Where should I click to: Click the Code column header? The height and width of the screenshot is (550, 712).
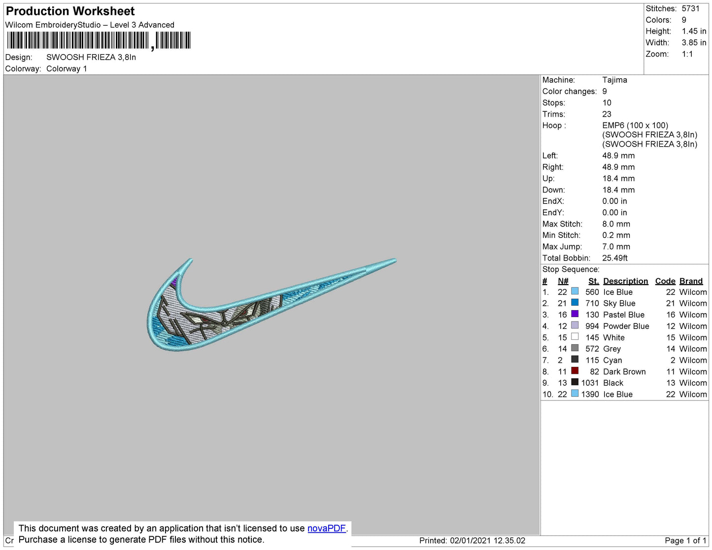(665, 281)
